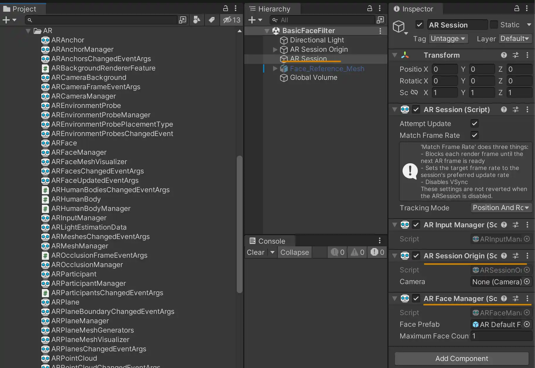Disable the Match Frame Rate checkbox
535x368 pixels.
[x=474, y=135]
